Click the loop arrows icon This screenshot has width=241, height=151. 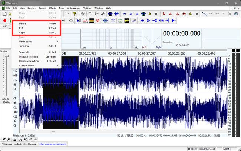point(71,20)
